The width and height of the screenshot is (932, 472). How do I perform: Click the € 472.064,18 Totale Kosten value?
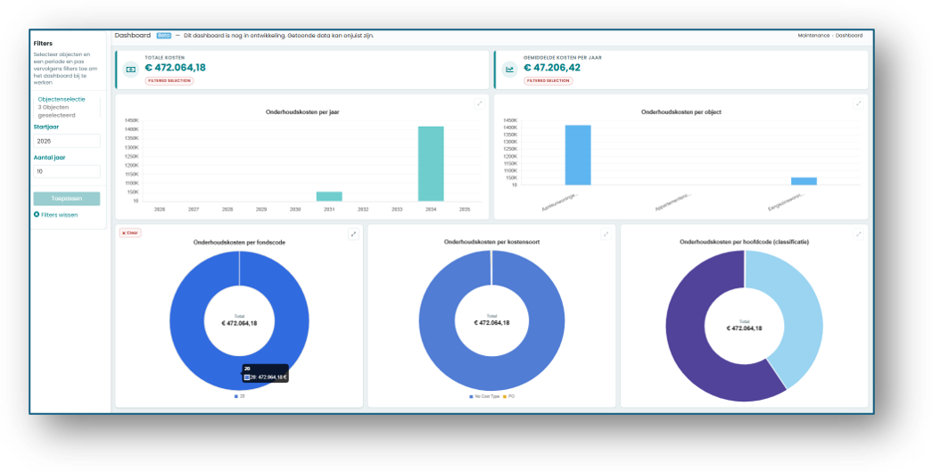click(x=176, y=68)
